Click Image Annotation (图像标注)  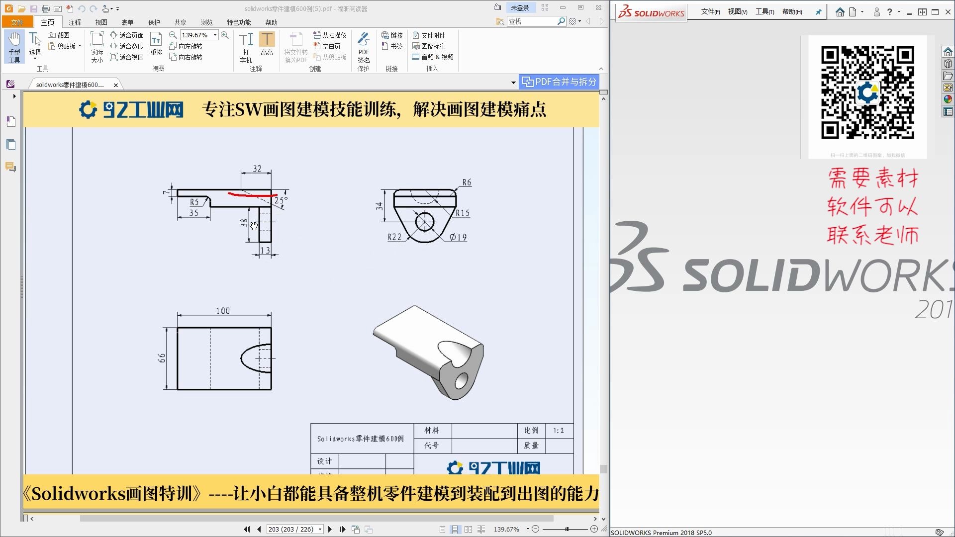(429, 46)
